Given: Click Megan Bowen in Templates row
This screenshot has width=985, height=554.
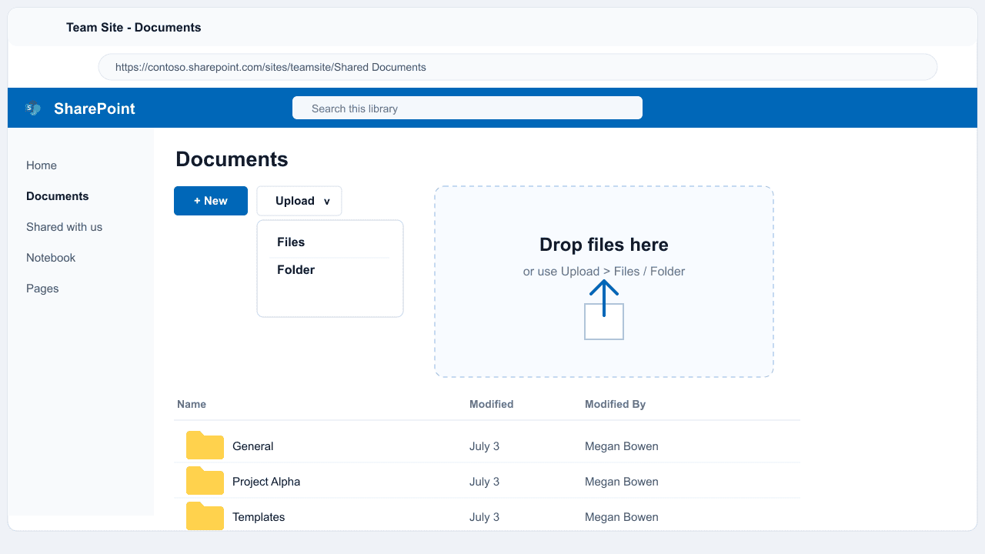Looking at the screenshot, I should tap(622, 517).
